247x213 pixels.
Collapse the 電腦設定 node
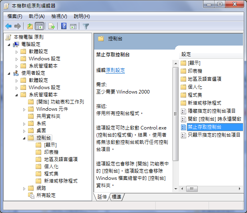[9, 45]
